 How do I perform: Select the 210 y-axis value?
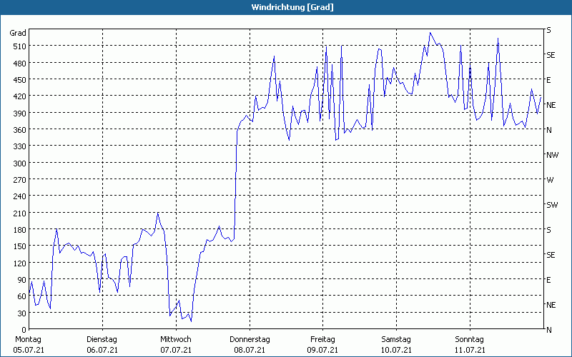point(20,213)
